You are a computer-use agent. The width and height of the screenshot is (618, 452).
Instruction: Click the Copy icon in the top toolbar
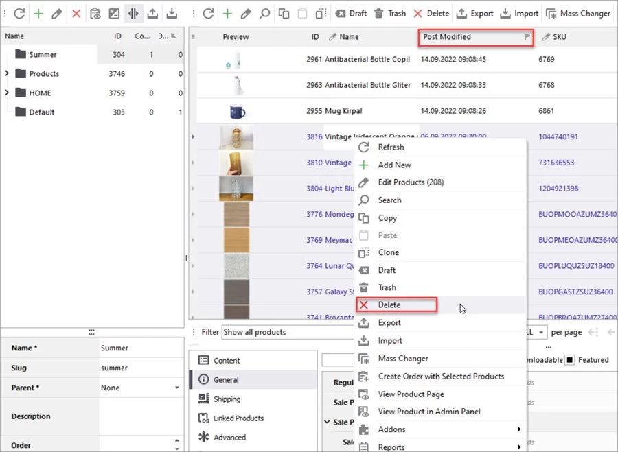click(283, 13)
